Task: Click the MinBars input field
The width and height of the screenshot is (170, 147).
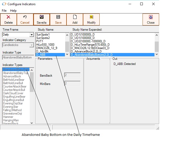Action: [72, 84]
